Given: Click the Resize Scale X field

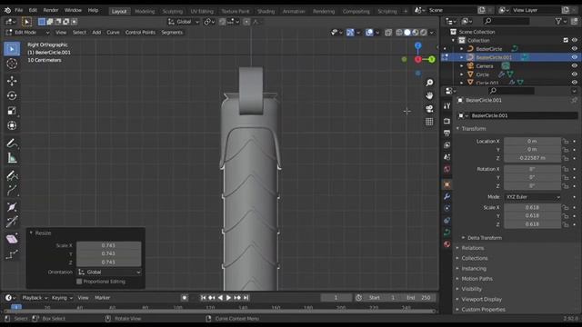Looking at the screenshot, I should [x=109, y=245].
